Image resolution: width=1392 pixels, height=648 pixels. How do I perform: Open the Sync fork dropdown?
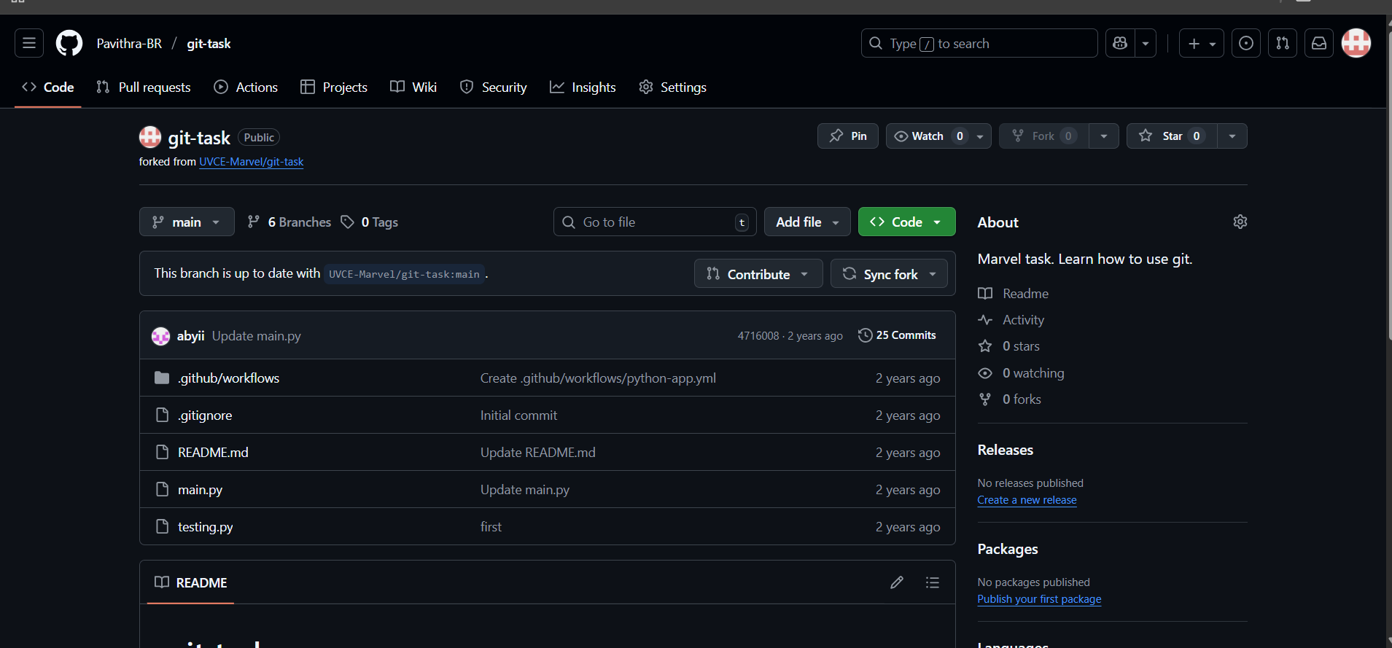pyautogui.click(x=889, y=274)
